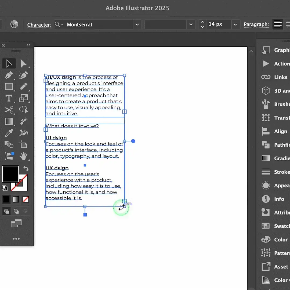
Task: Collapse the tools panel with the chevron
Action: [28, 45]
